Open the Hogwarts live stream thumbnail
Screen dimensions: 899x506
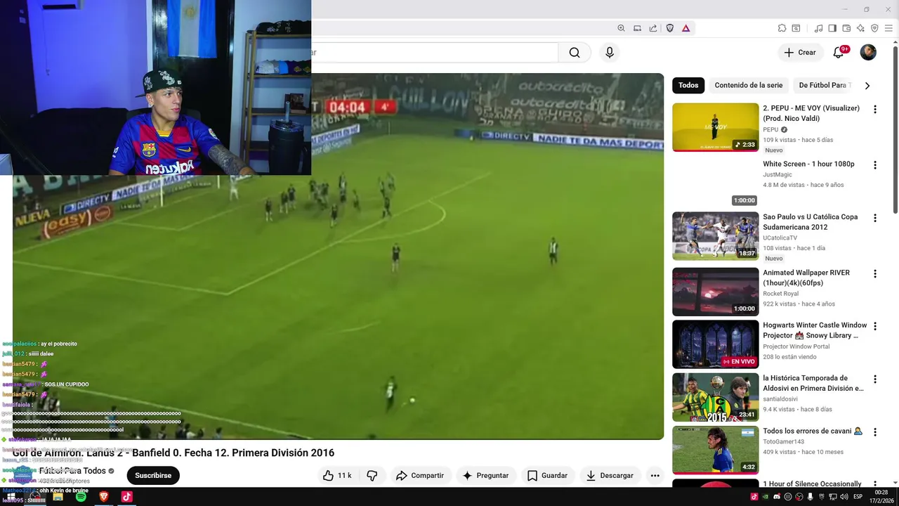click(x=716, y=344)
